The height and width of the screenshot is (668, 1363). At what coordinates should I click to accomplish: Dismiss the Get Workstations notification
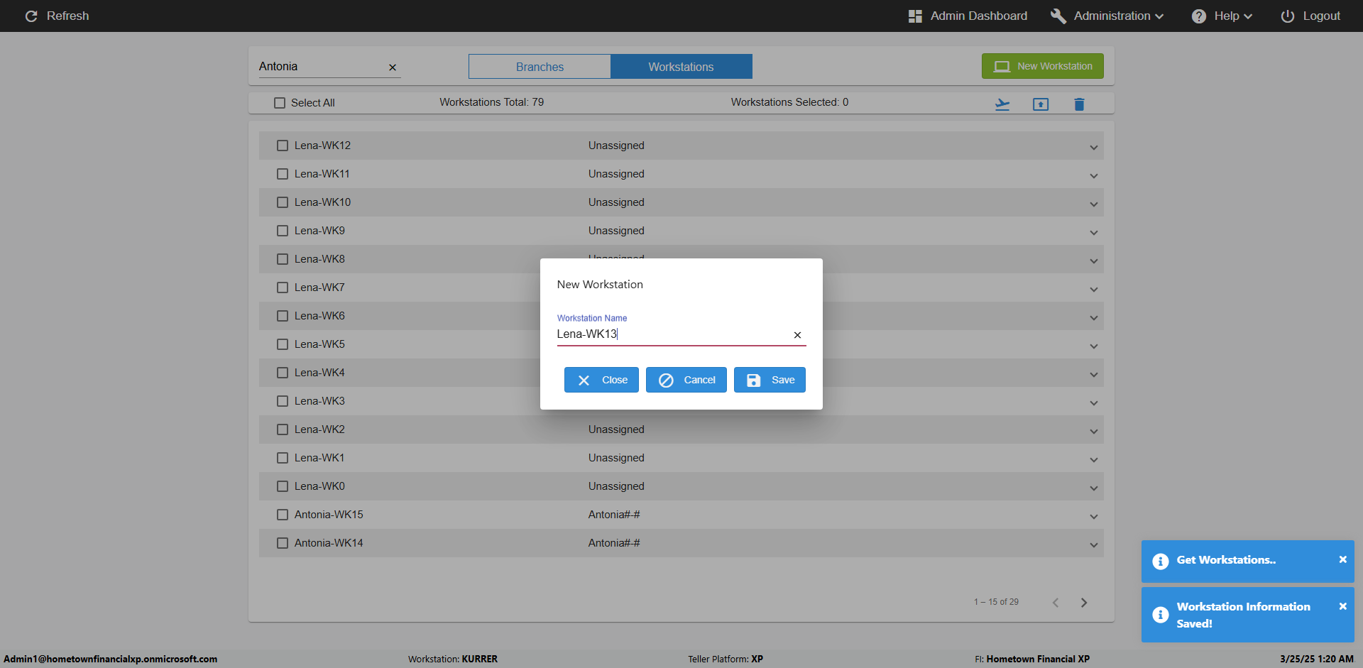tap(1342, 559)
